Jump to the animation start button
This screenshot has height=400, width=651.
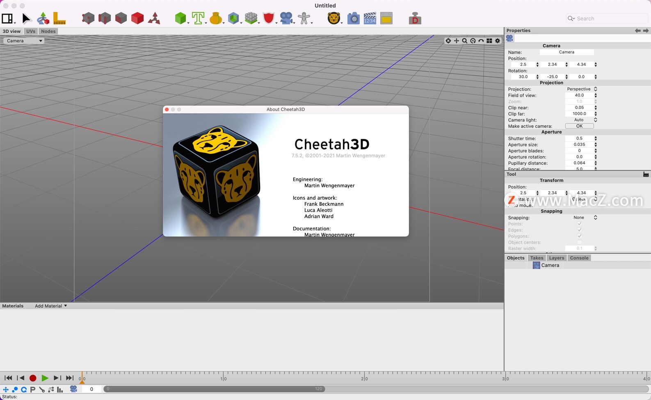pyautogui.click(x=8, y=378)
